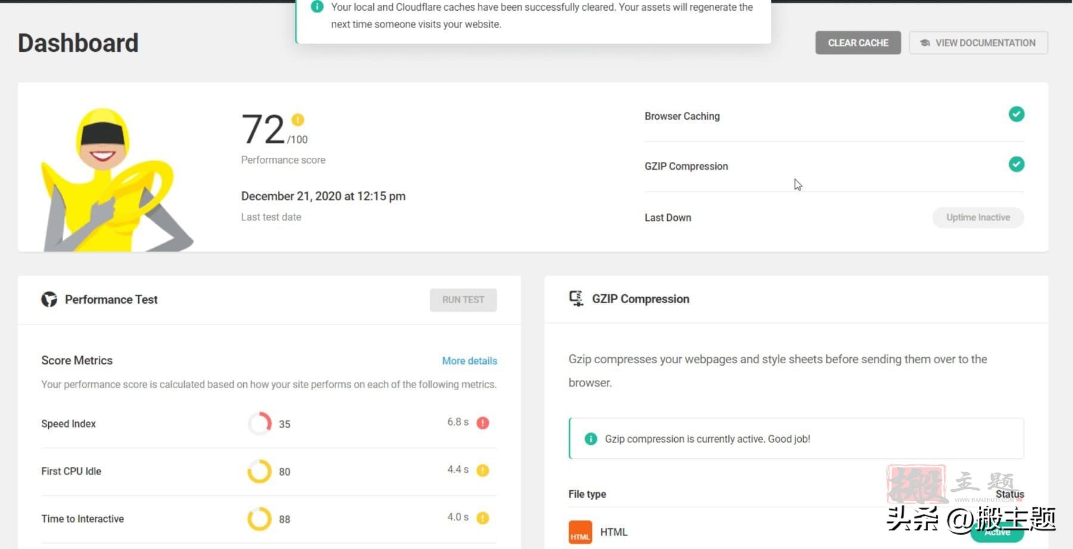Click the yellow warning icon for First CPU Idle
Viewport: 1073px width, 549px height.
[483, 470]
